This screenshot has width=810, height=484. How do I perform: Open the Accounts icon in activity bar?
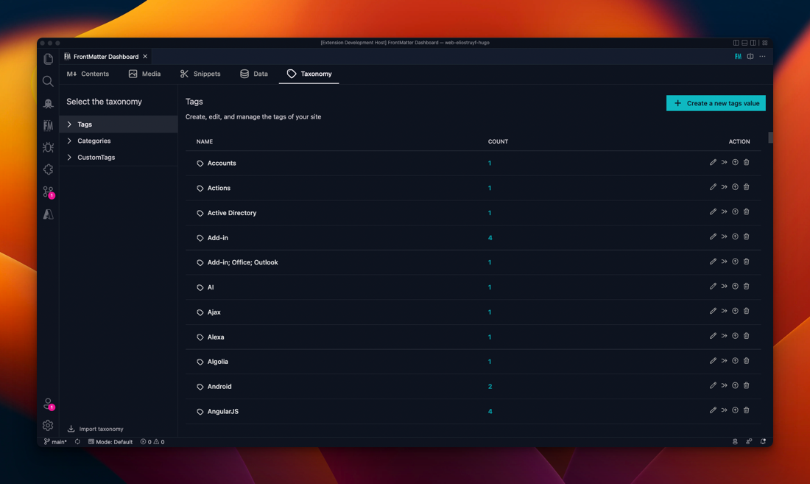48,404
